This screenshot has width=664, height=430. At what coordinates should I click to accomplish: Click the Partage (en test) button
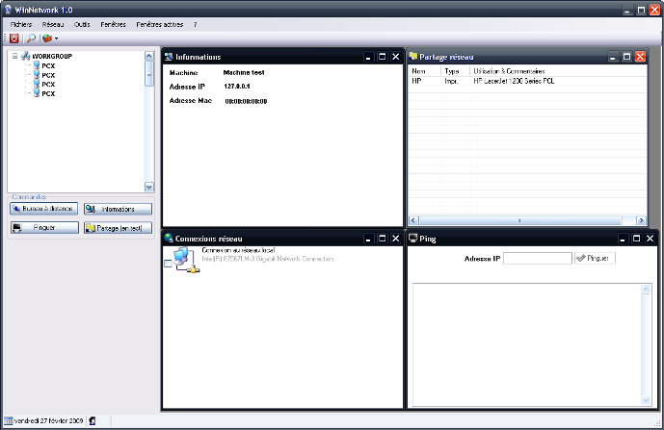[x=118, y=228]
